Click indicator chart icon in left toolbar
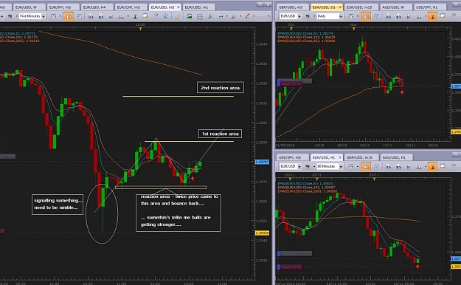Screen dimensions: 461x285 tap(122, 16)
